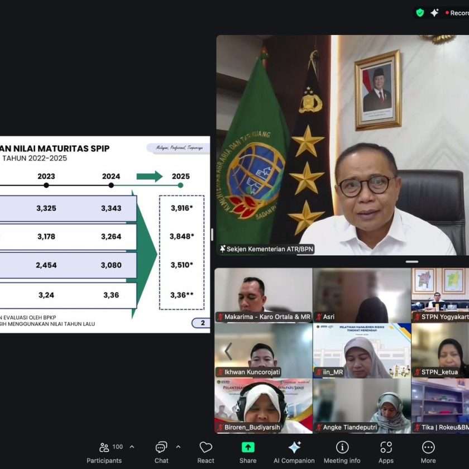Show Meeting info
The width and height of the screenshot is (469, 469).
(342, 452)
